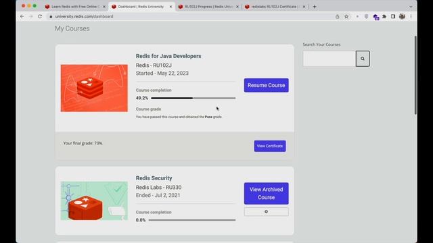Viewport: 433px width, 243px height.
Task: Close the Learn Redis with Free Online tab
Action: (104, 7)
